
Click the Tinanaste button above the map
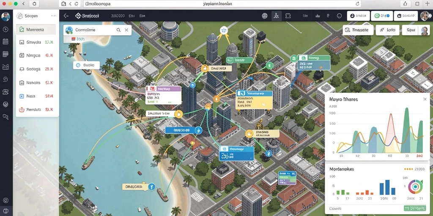[358, 30]
